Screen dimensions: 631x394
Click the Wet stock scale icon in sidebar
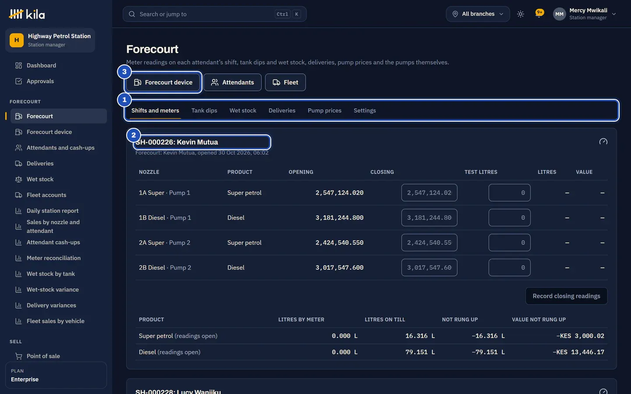[18, 179]
